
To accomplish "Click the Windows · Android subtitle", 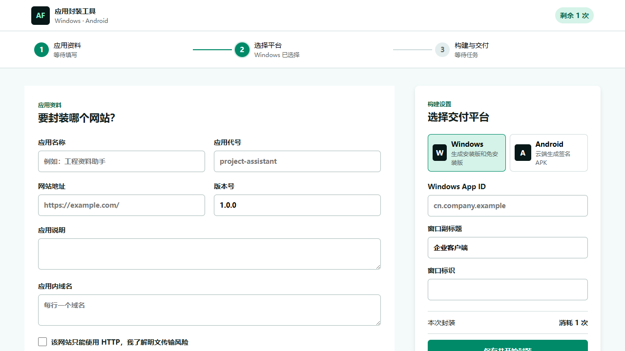I will [82, 21].
